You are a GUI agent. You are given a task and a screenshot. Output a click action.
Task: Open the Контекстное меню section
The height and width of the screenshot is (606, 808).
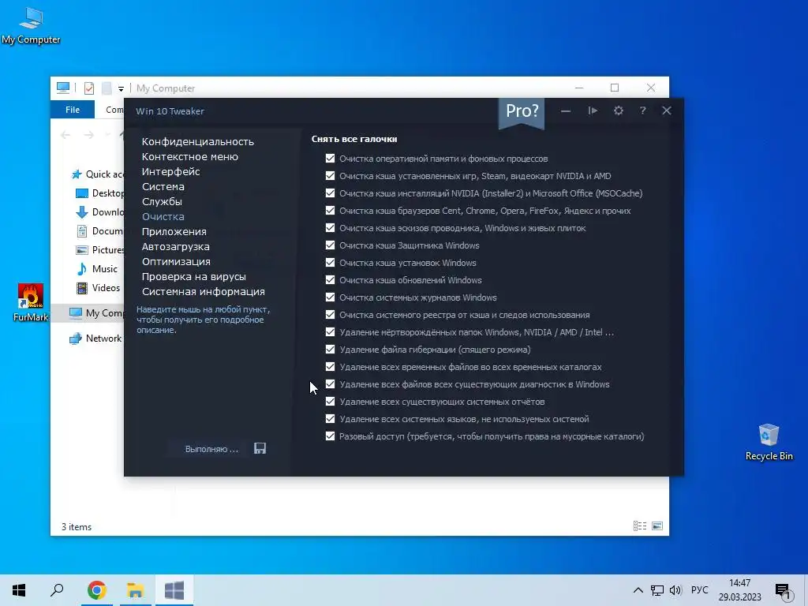(190, 157)
